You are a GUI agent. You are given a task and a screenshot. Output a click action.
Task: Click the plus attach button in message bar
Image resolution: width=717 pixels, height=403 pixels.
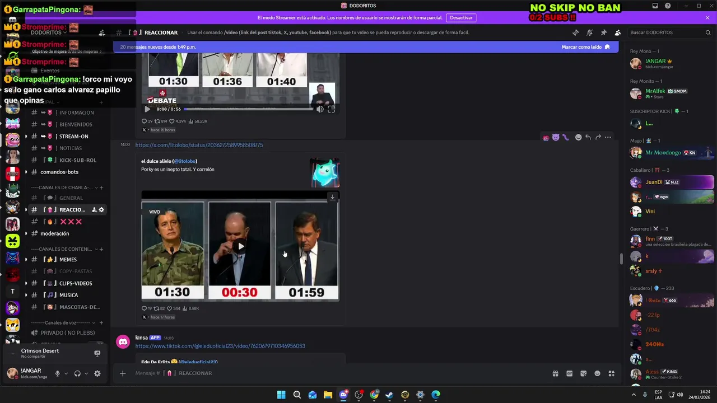pyautogui.click(x=123, y=373)
